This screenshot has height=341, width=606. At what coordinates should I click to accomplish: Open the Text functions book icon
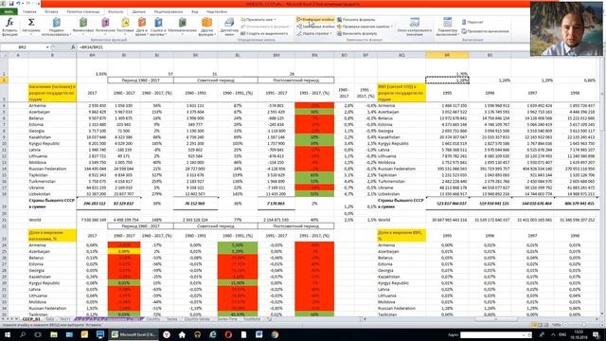pos(125,27)
